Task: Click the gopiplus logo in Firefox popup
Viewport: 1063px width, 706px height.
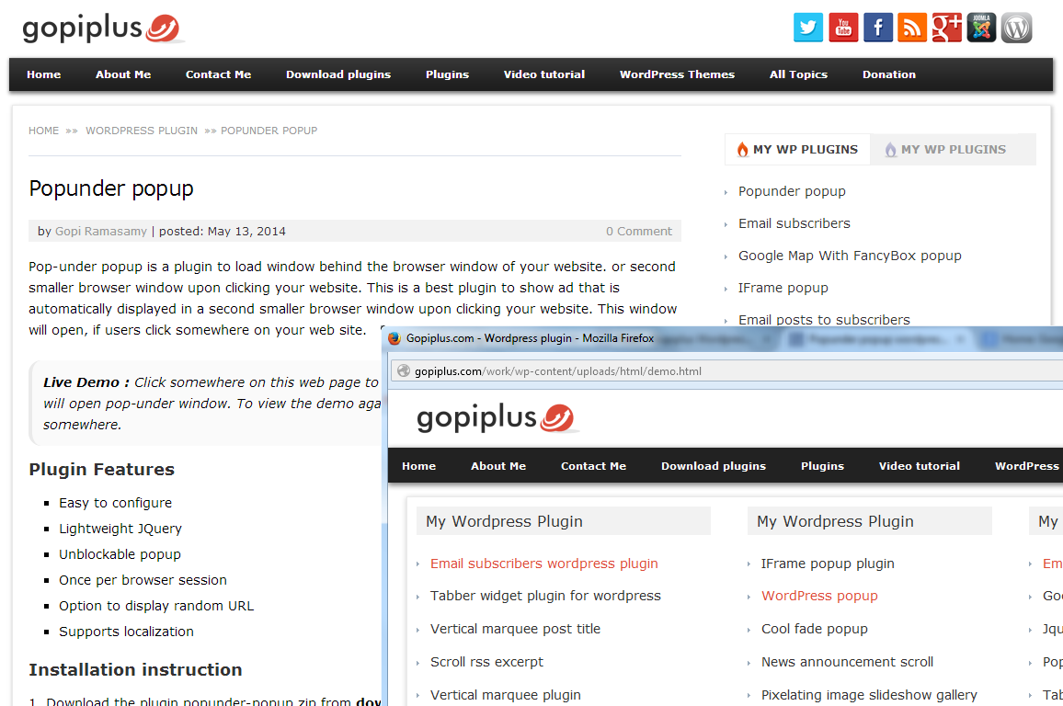Action: point(498,418)
